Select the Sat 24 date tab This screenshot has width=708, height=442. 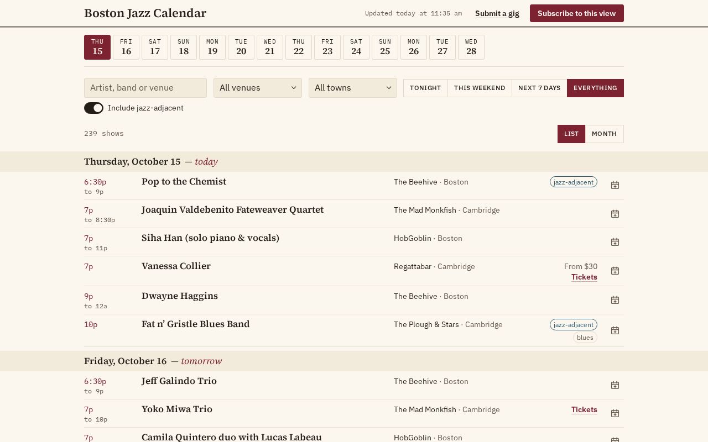(x=356, y=47)
